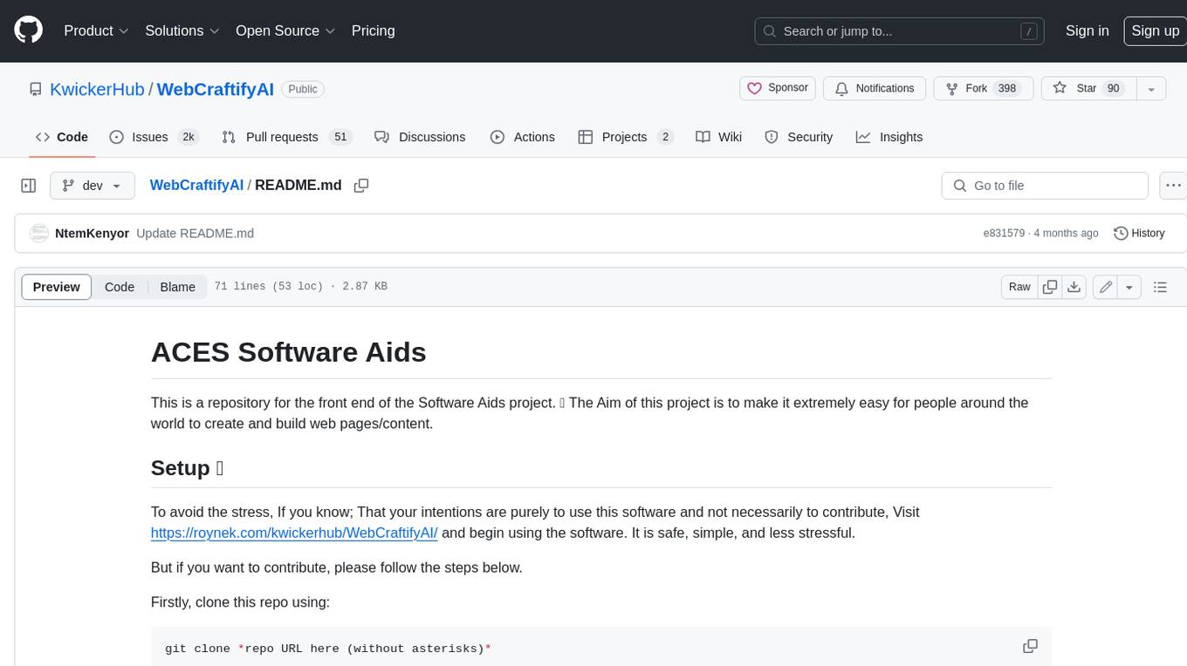Open the GitHub homepage logo
This screenshot has width=1187, height=666.
[x=29, y=31]
